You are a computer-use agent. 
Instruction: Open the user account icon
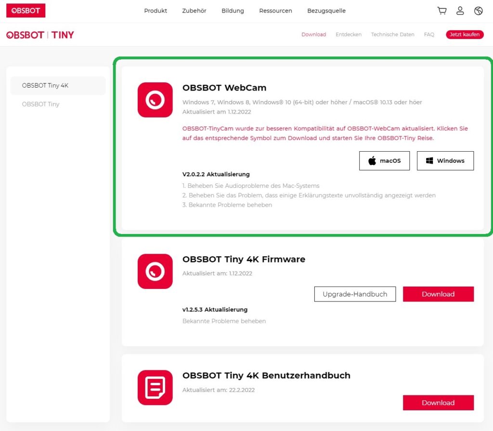tap(460, 11)
